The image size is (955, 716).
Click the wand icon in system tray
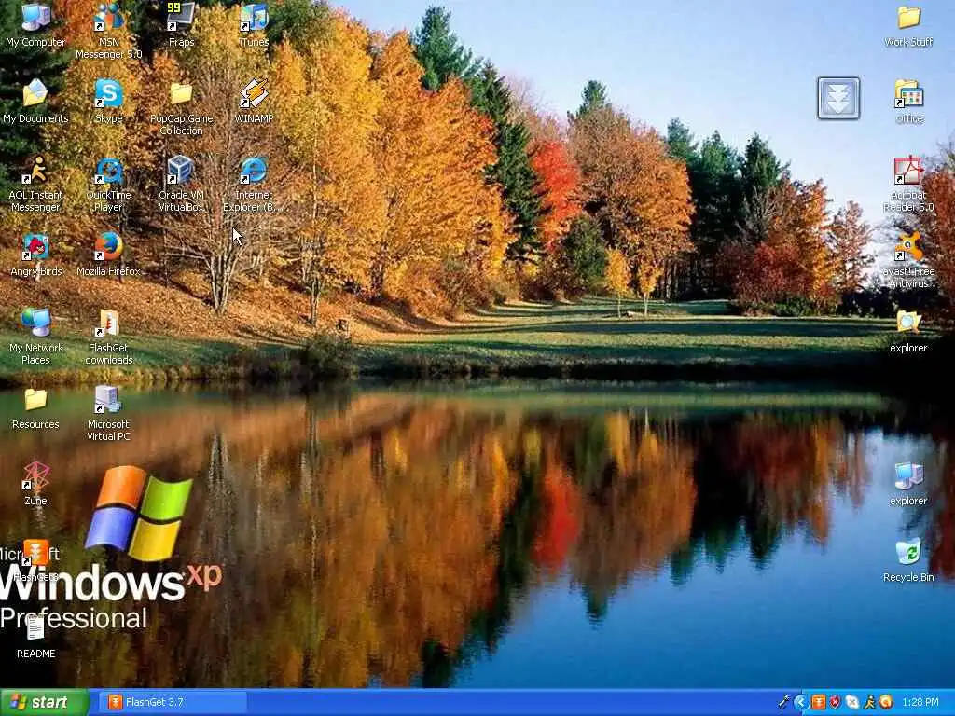tap(783, 702)
